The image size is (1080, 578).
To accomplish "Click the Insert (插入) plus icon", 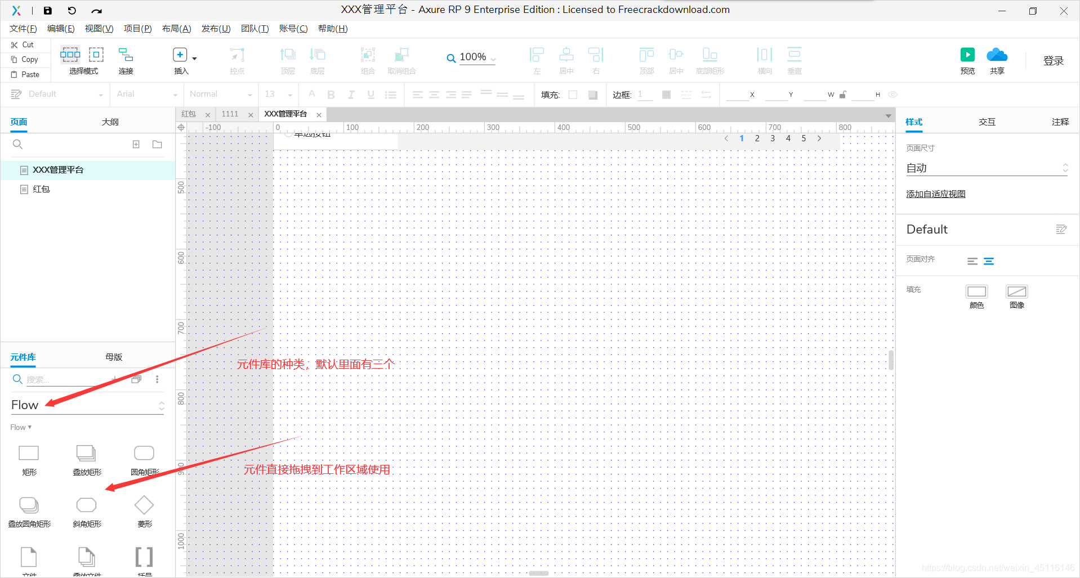I will [x=180, y=55].
